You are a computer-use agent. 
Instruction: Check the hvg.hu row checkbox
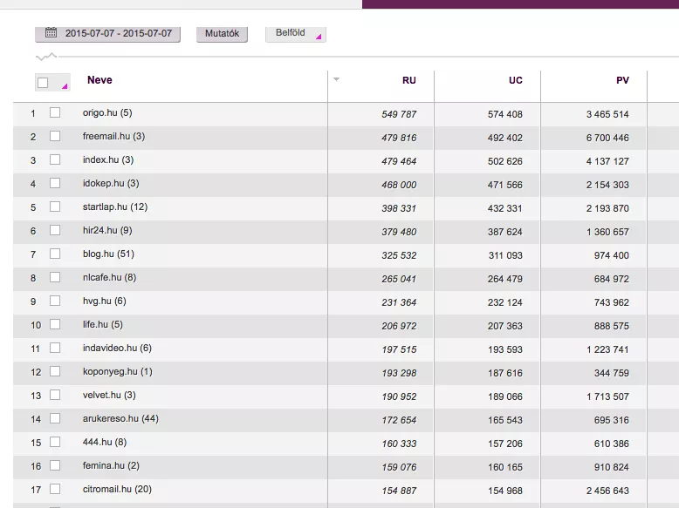tap(55, 301)
